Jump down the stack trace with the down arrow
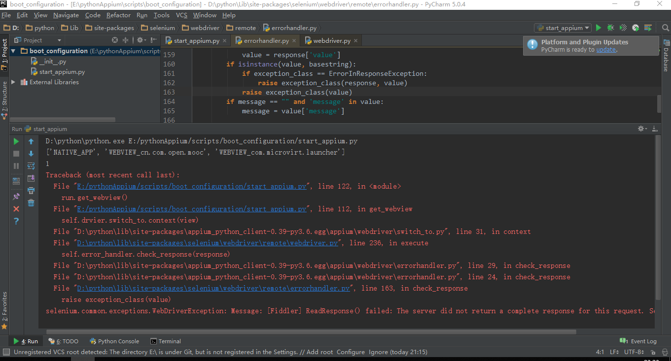 coord(31,154)
